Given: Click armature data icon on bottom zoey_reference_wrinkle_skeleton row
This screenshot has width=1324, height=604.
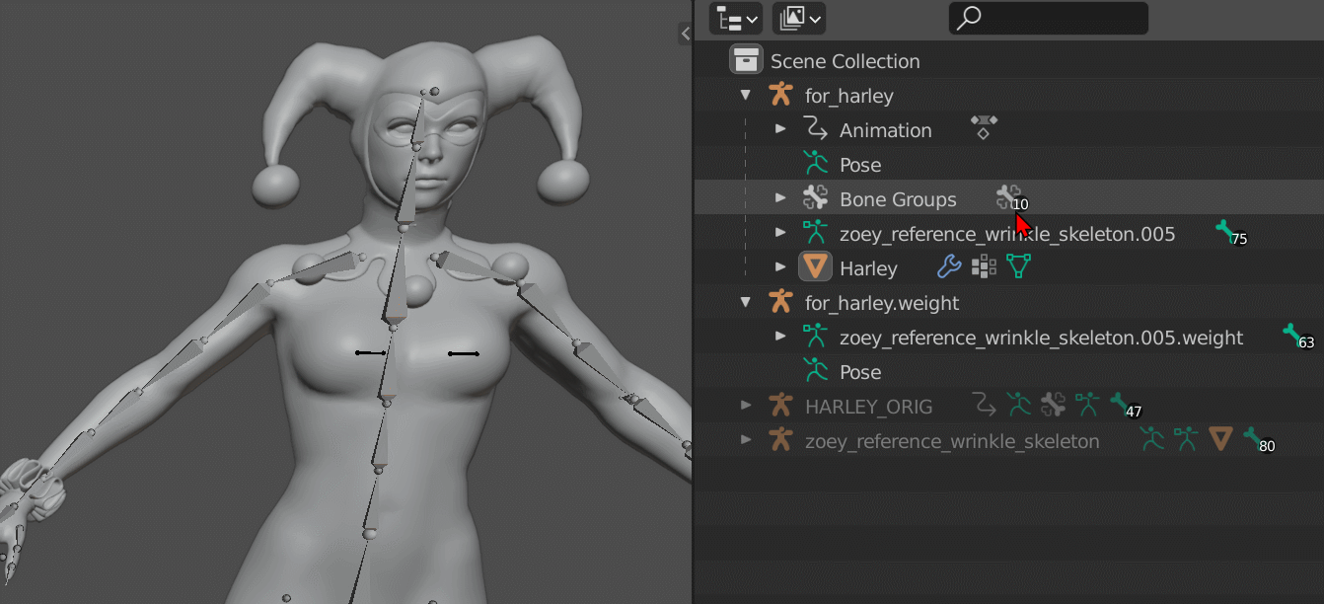Looking at the screenshot, I should [x=1186, y=438].
